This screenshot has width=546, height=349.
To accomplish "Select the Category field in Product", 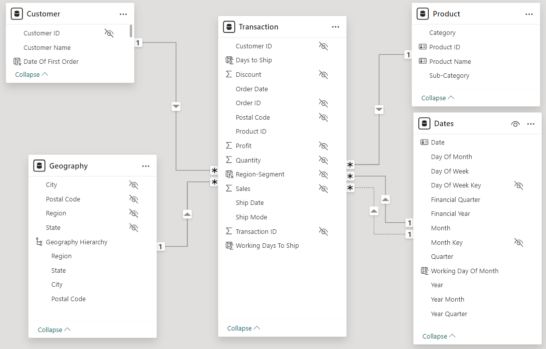I will click(442, 33).
